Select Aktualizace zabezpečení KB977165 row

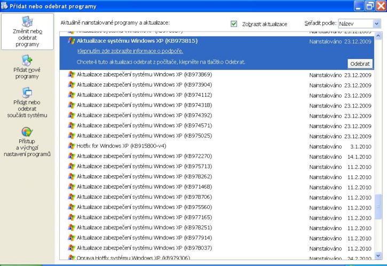(x=217, y=217)
